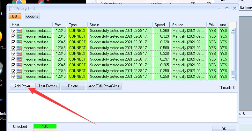Sort the proxies by the Speed column header
This screenshot has height=131, width=252.
pos(161,25)
